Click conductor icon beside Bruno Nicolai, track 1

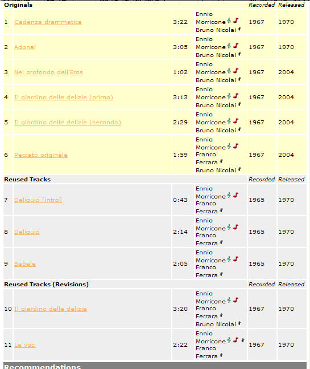click(x=239, y=29)
